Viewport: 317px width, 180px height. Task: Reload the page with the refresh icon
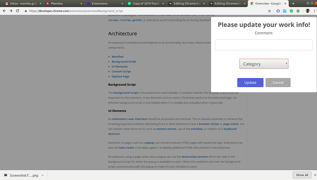tap(18, 11)
